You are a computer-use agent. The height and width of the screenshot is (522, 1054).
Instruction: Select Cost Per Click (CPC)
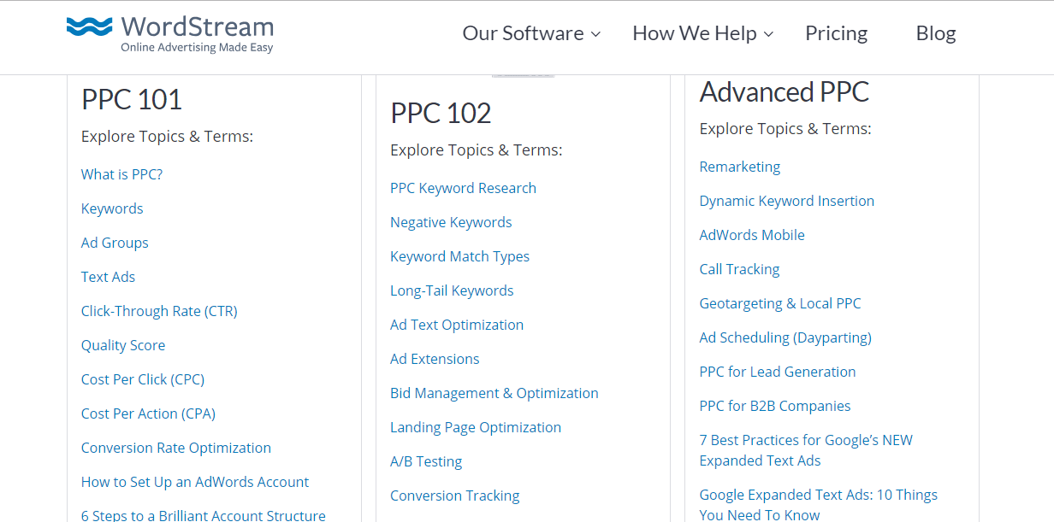point(142,378)
